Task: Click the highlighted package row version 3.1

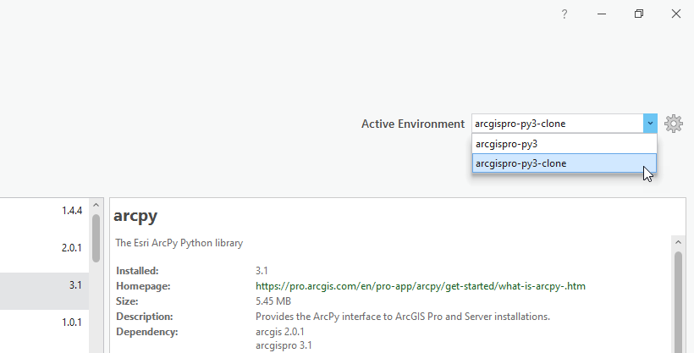Action: tap(42, 285)
